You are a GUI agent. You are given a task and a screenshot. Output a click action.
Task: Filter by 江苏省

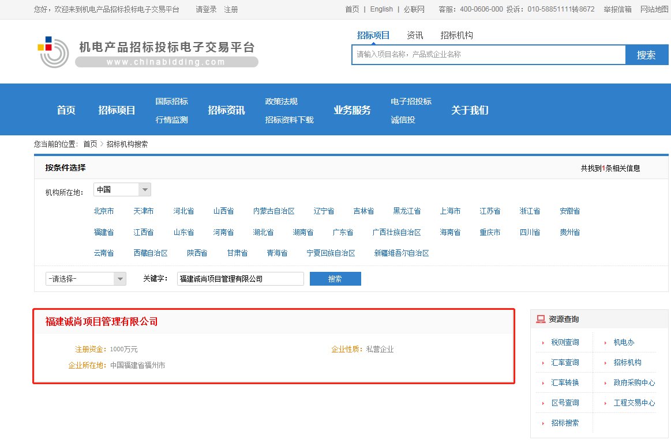click(490, 211)
